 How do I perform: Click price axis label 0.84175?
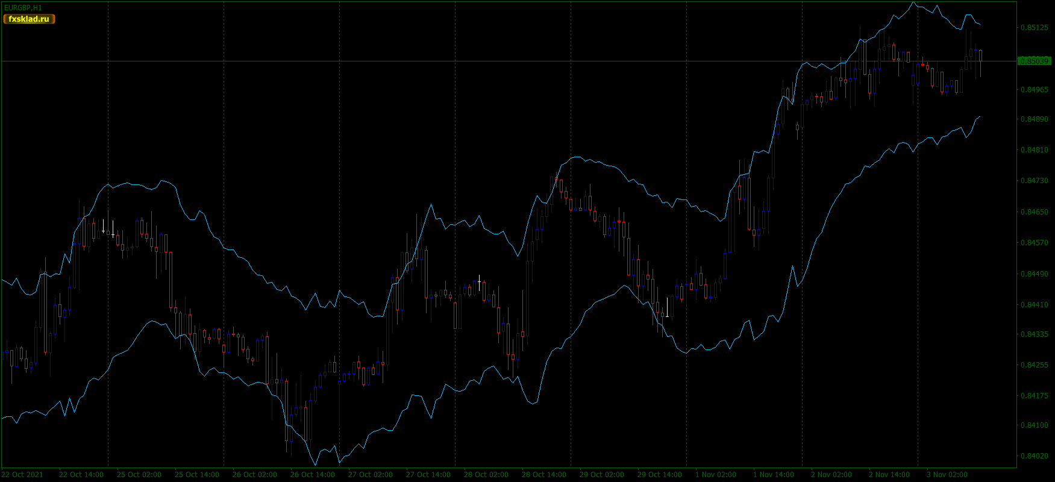[x=1034, y=396]
